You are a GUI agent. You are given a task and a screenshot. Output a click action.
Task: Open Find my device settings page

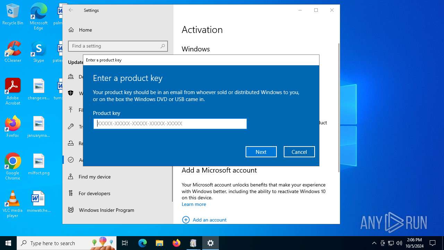pos(118,177)
